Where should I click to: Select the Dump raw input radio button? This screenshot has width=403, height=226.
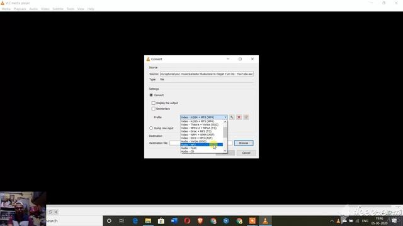pos(151,128)
